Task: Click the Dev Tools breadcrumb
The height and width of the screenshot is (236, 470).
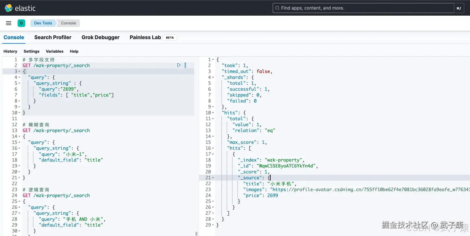Action: pos(43,23)
